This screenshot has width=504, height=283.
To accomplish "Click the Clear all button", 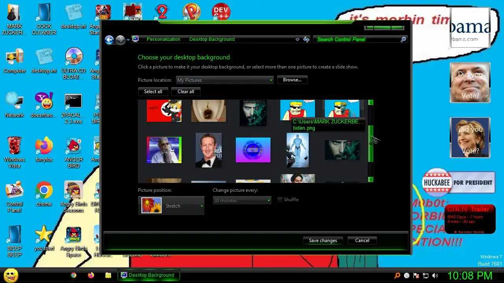I will (186, 92).
